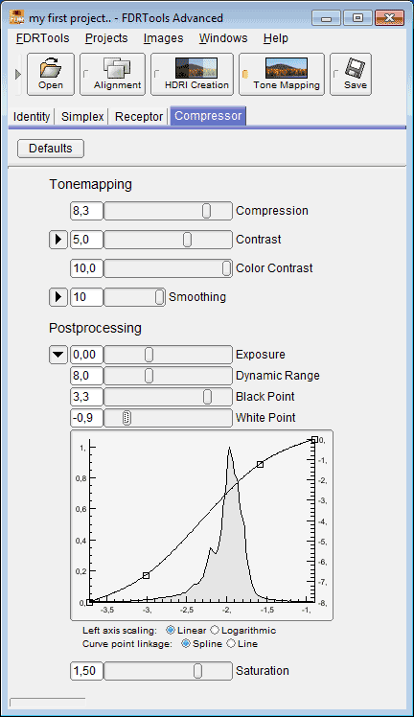Expand the Contrast options arrow
This screenshot has width=414, height=717.
click(58, 239)
